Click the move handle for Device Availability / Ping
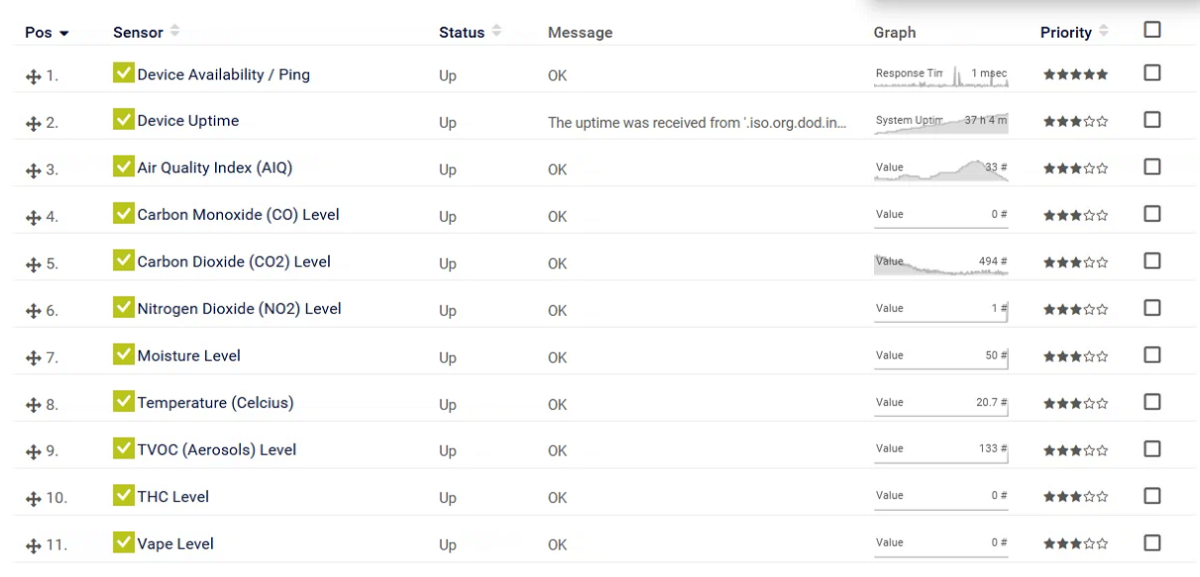 click(34, 76)
